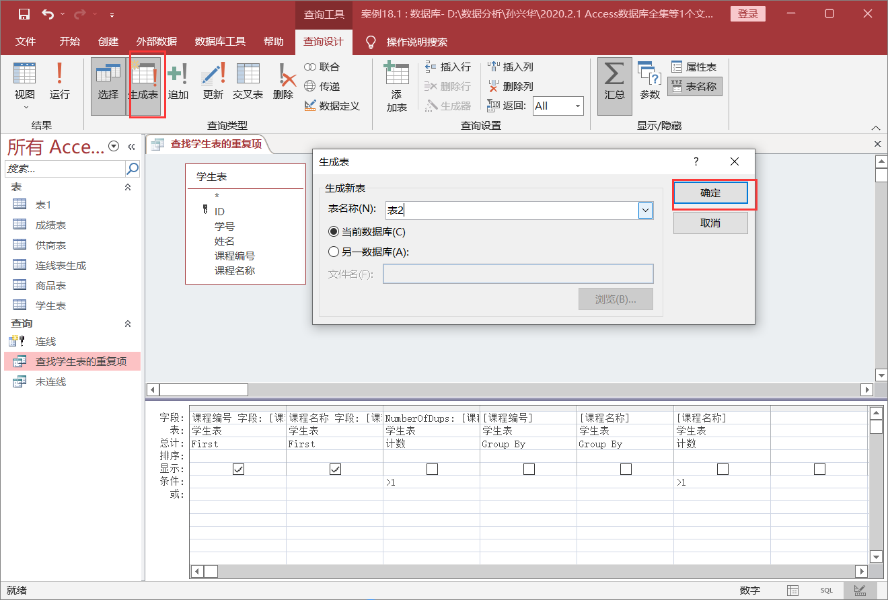888x600 pixels.
Task: Collapse the ribbon with the chevron
Action: [x=875, y=127]
